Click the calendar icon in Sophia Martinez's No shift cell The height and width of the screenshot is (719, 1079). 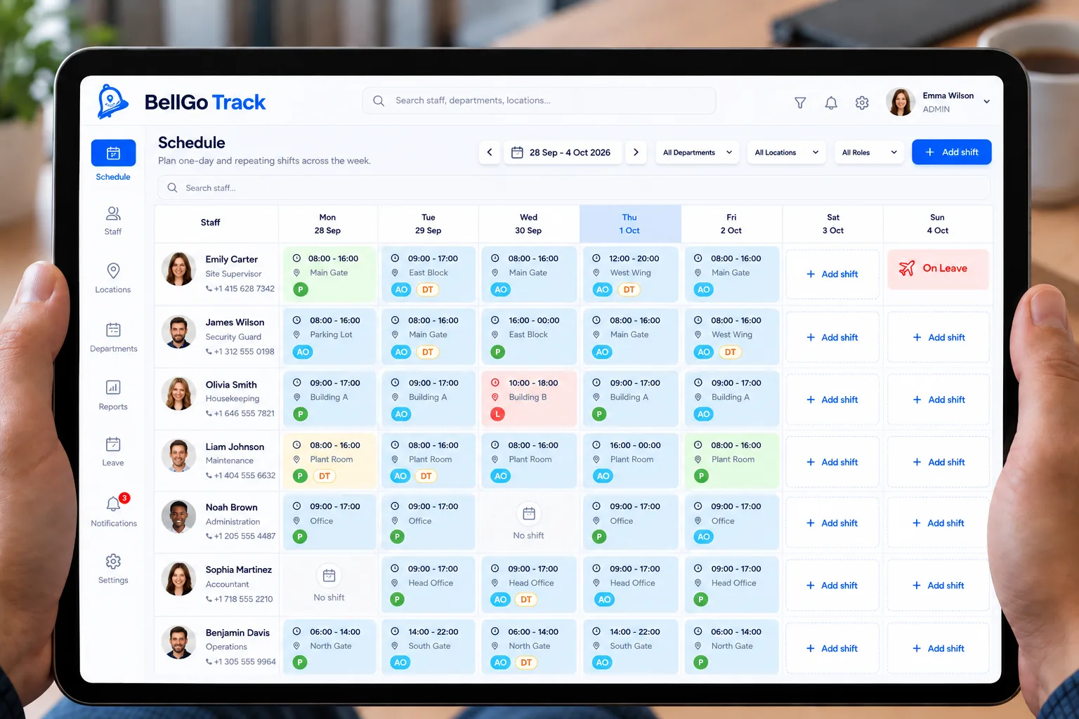tap(329, 576)
